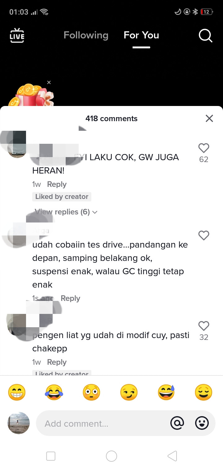This screenshot has width=223, height=471.
Task: Reply to the tes drive comment
Action: point(70,298)
